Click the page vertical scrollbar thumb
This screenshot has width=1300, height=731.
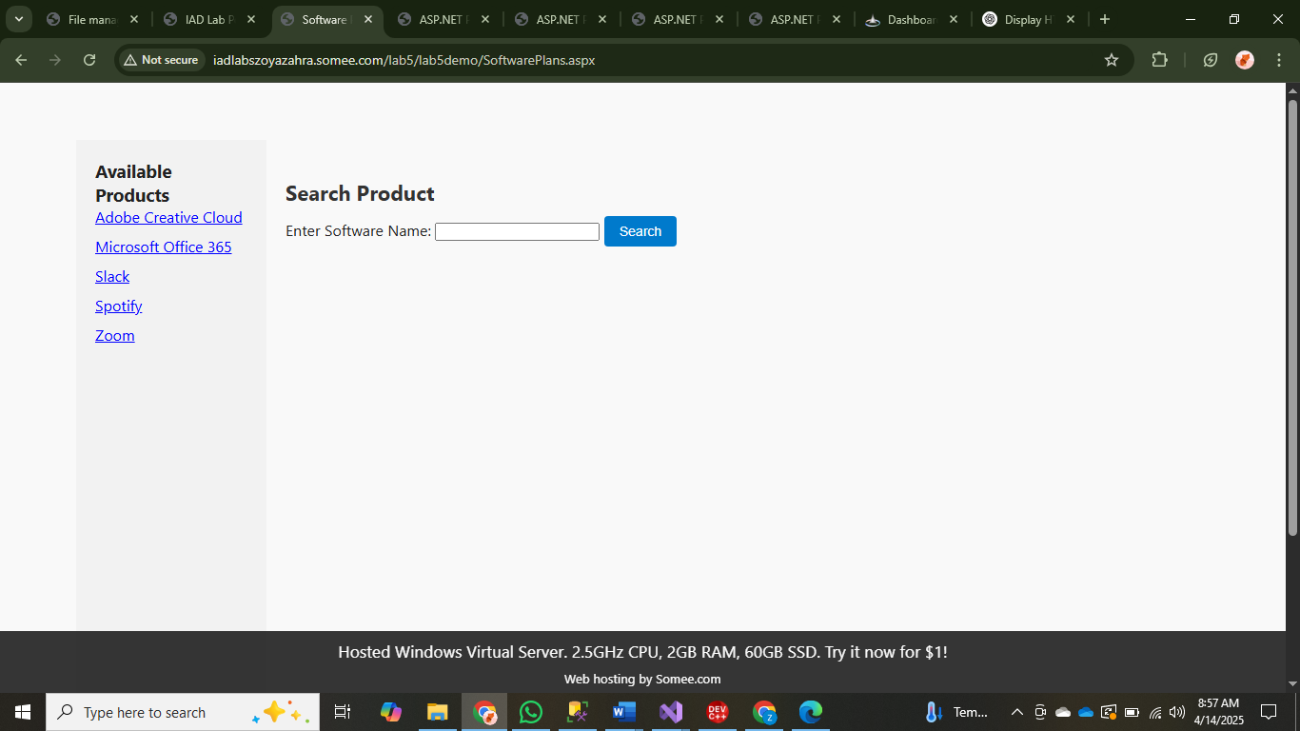pyautogui.click(x=1292, y=316)
